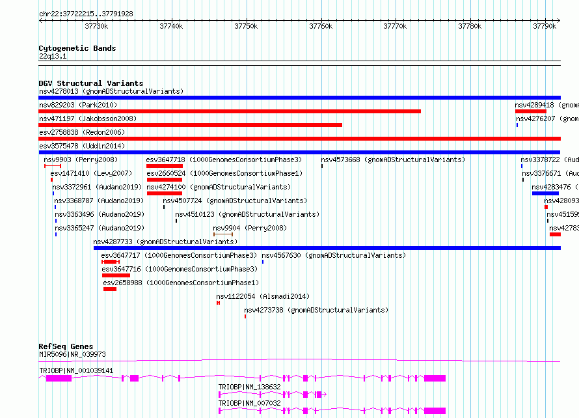Click the DGV Structural Variants track title
Viewport: 579px width, 418px height.
91,83
